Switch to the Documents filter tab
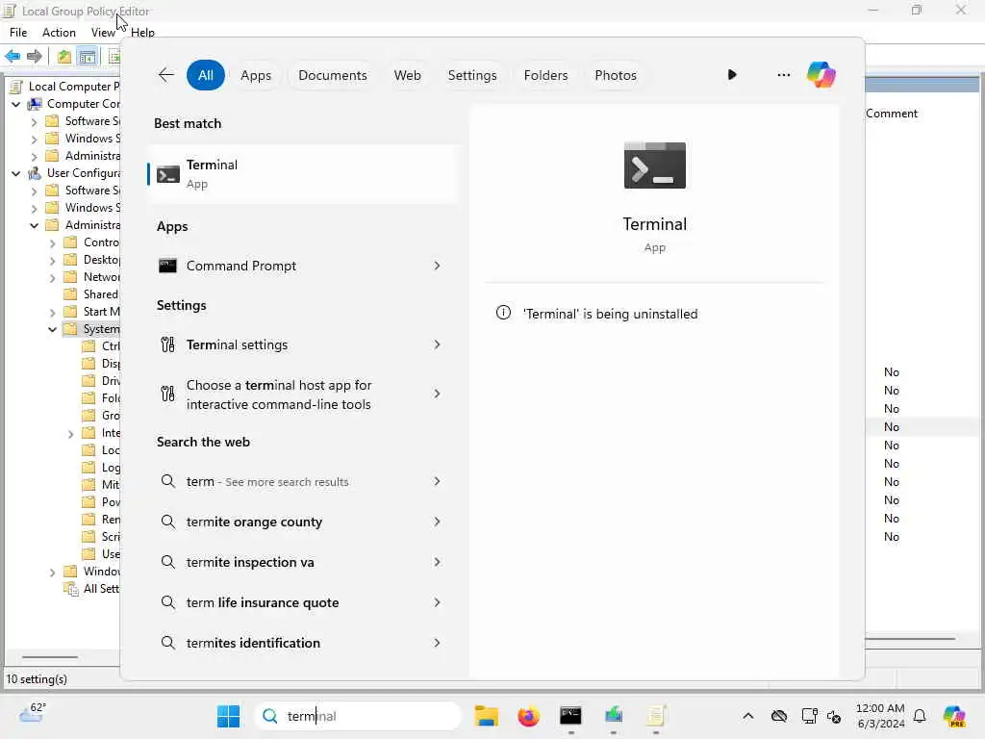The image size is (985, 739). click(x=332, y=75)
